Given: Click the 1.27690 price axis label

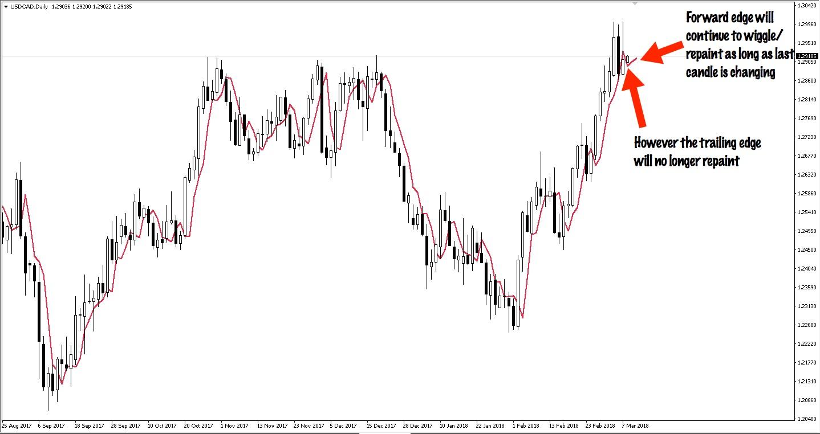Looking at the screenshot, I should (x=808, y=118).
